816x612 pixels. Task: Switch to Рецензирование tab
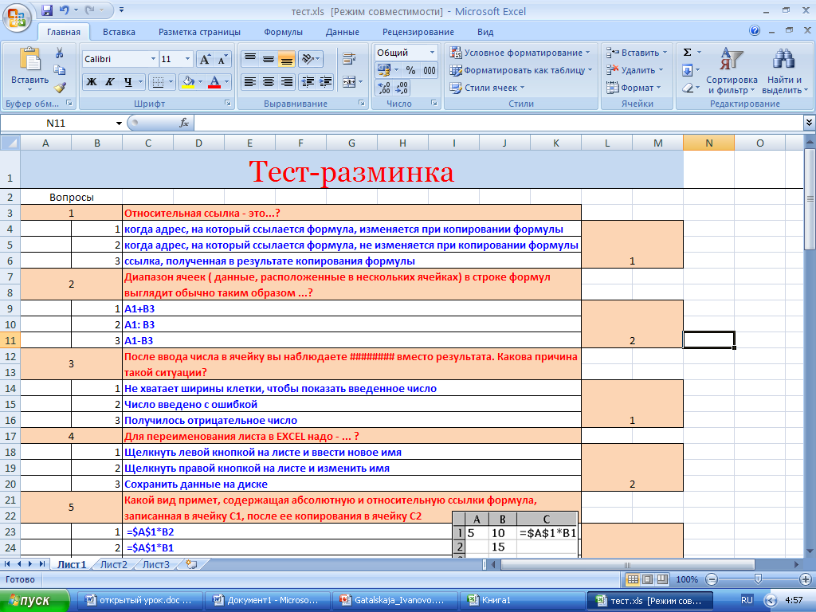tap(418, 32)
